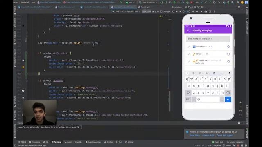Click the black primaryTextColor swatch in the gutter
This screenshot has width=262, height=147.
(23, 26)
